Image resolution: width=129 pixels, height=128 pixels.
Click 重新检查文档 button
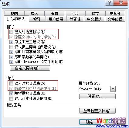[x=97, y=111]
